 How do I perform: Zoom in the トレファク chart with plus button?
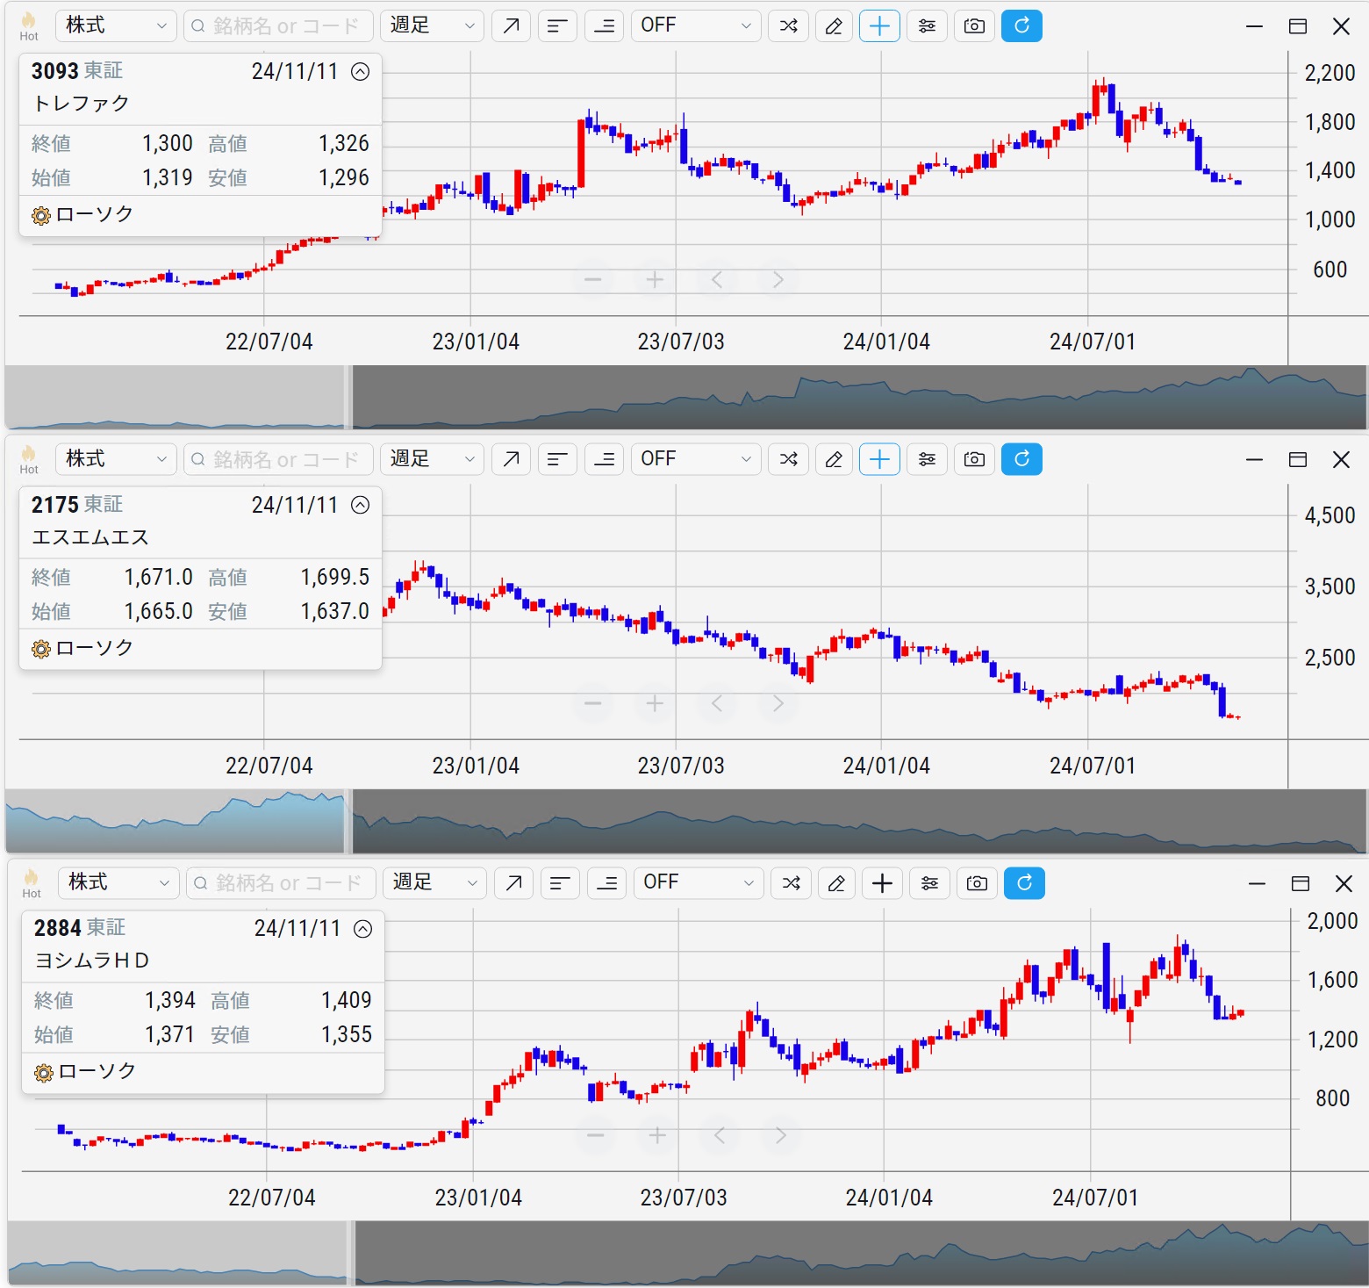[x=654, y=280]
